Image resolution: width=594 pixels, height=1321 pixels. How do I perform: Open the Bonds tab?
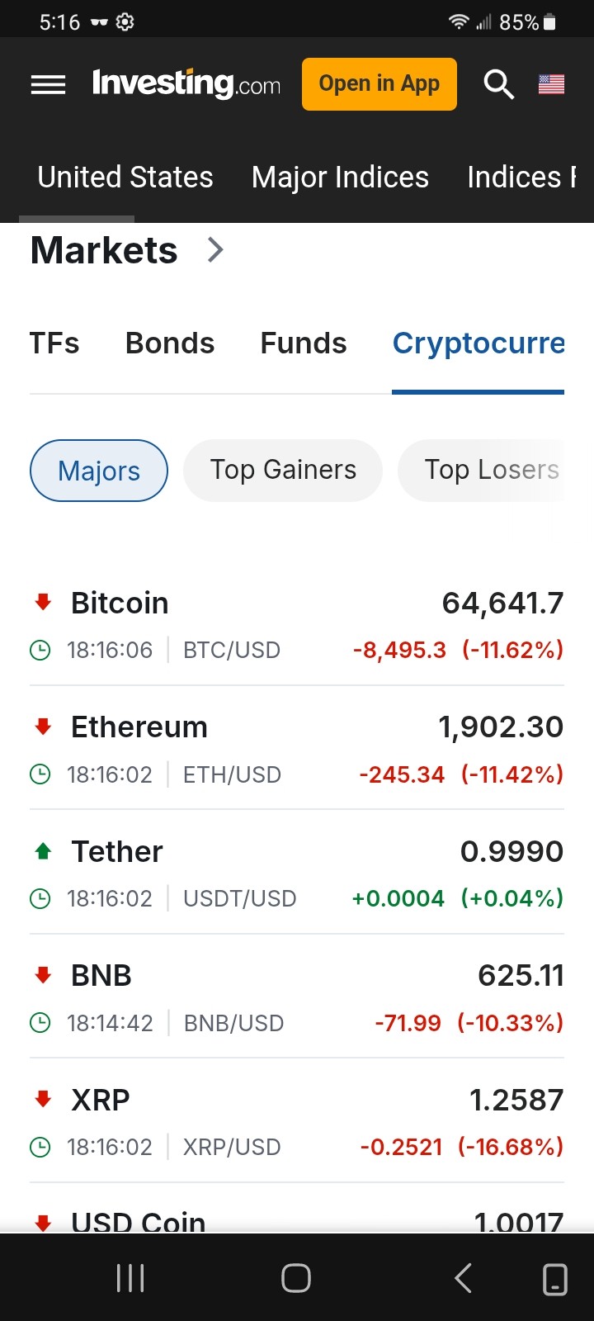[x=170, y=343]
